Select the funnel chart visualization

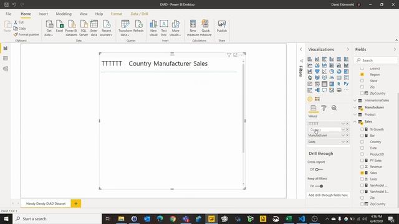[317, 72]
